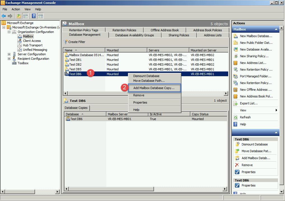Open the View menu in menu bar
285x201 pixels.
(x=27, y=9)
